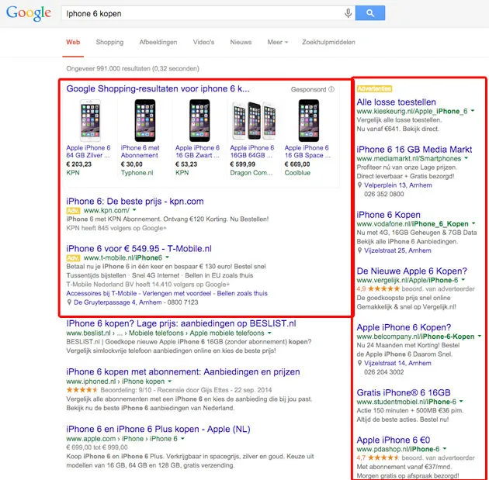Screen dimensions: 489x480
Task: Open Zoekhulpmiddelen search tools
Action: [328, 42]
